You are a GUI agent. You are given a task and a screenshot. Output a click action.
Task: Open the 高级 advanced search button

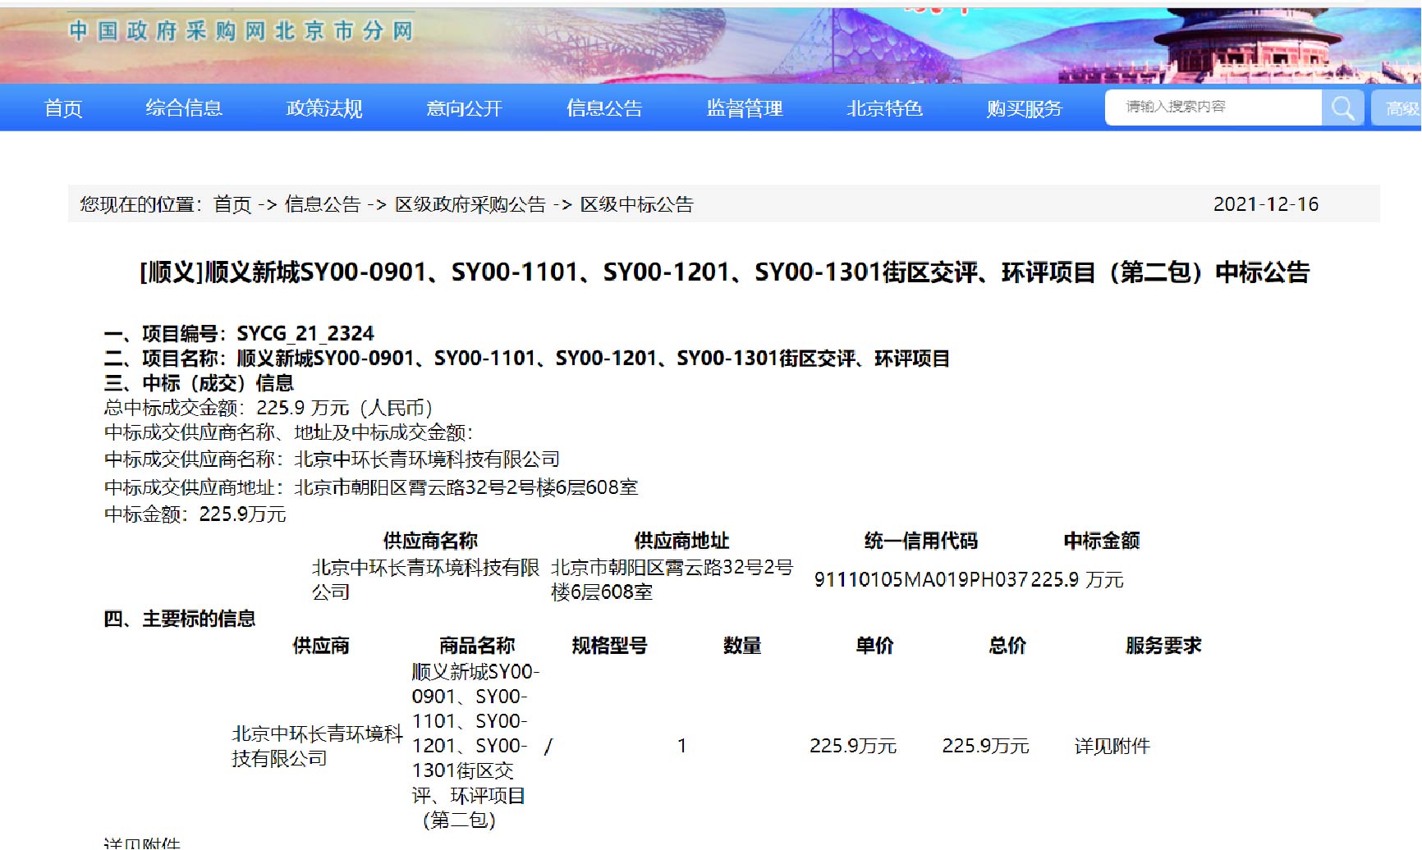(x=1399, y=108)
